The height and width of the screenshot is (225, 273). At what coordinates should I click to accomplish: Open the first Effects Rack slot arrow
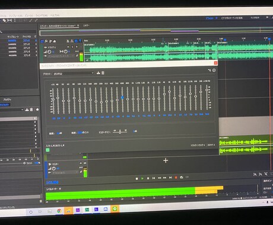[35, 118]
